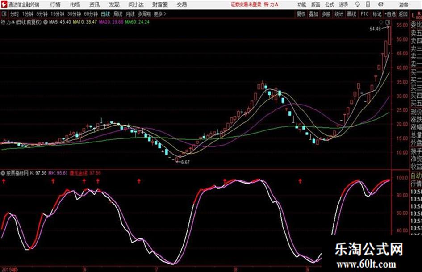Open the 选项 menu
This screenshot has height=272, width=422.
pyautogui.click(x=343, y=4)
